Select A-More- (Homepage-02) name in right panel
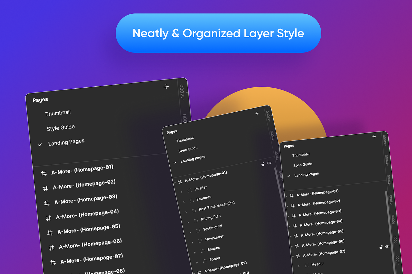Image resolution: width=412 pixels, height=274 pixels. [319, 203]
